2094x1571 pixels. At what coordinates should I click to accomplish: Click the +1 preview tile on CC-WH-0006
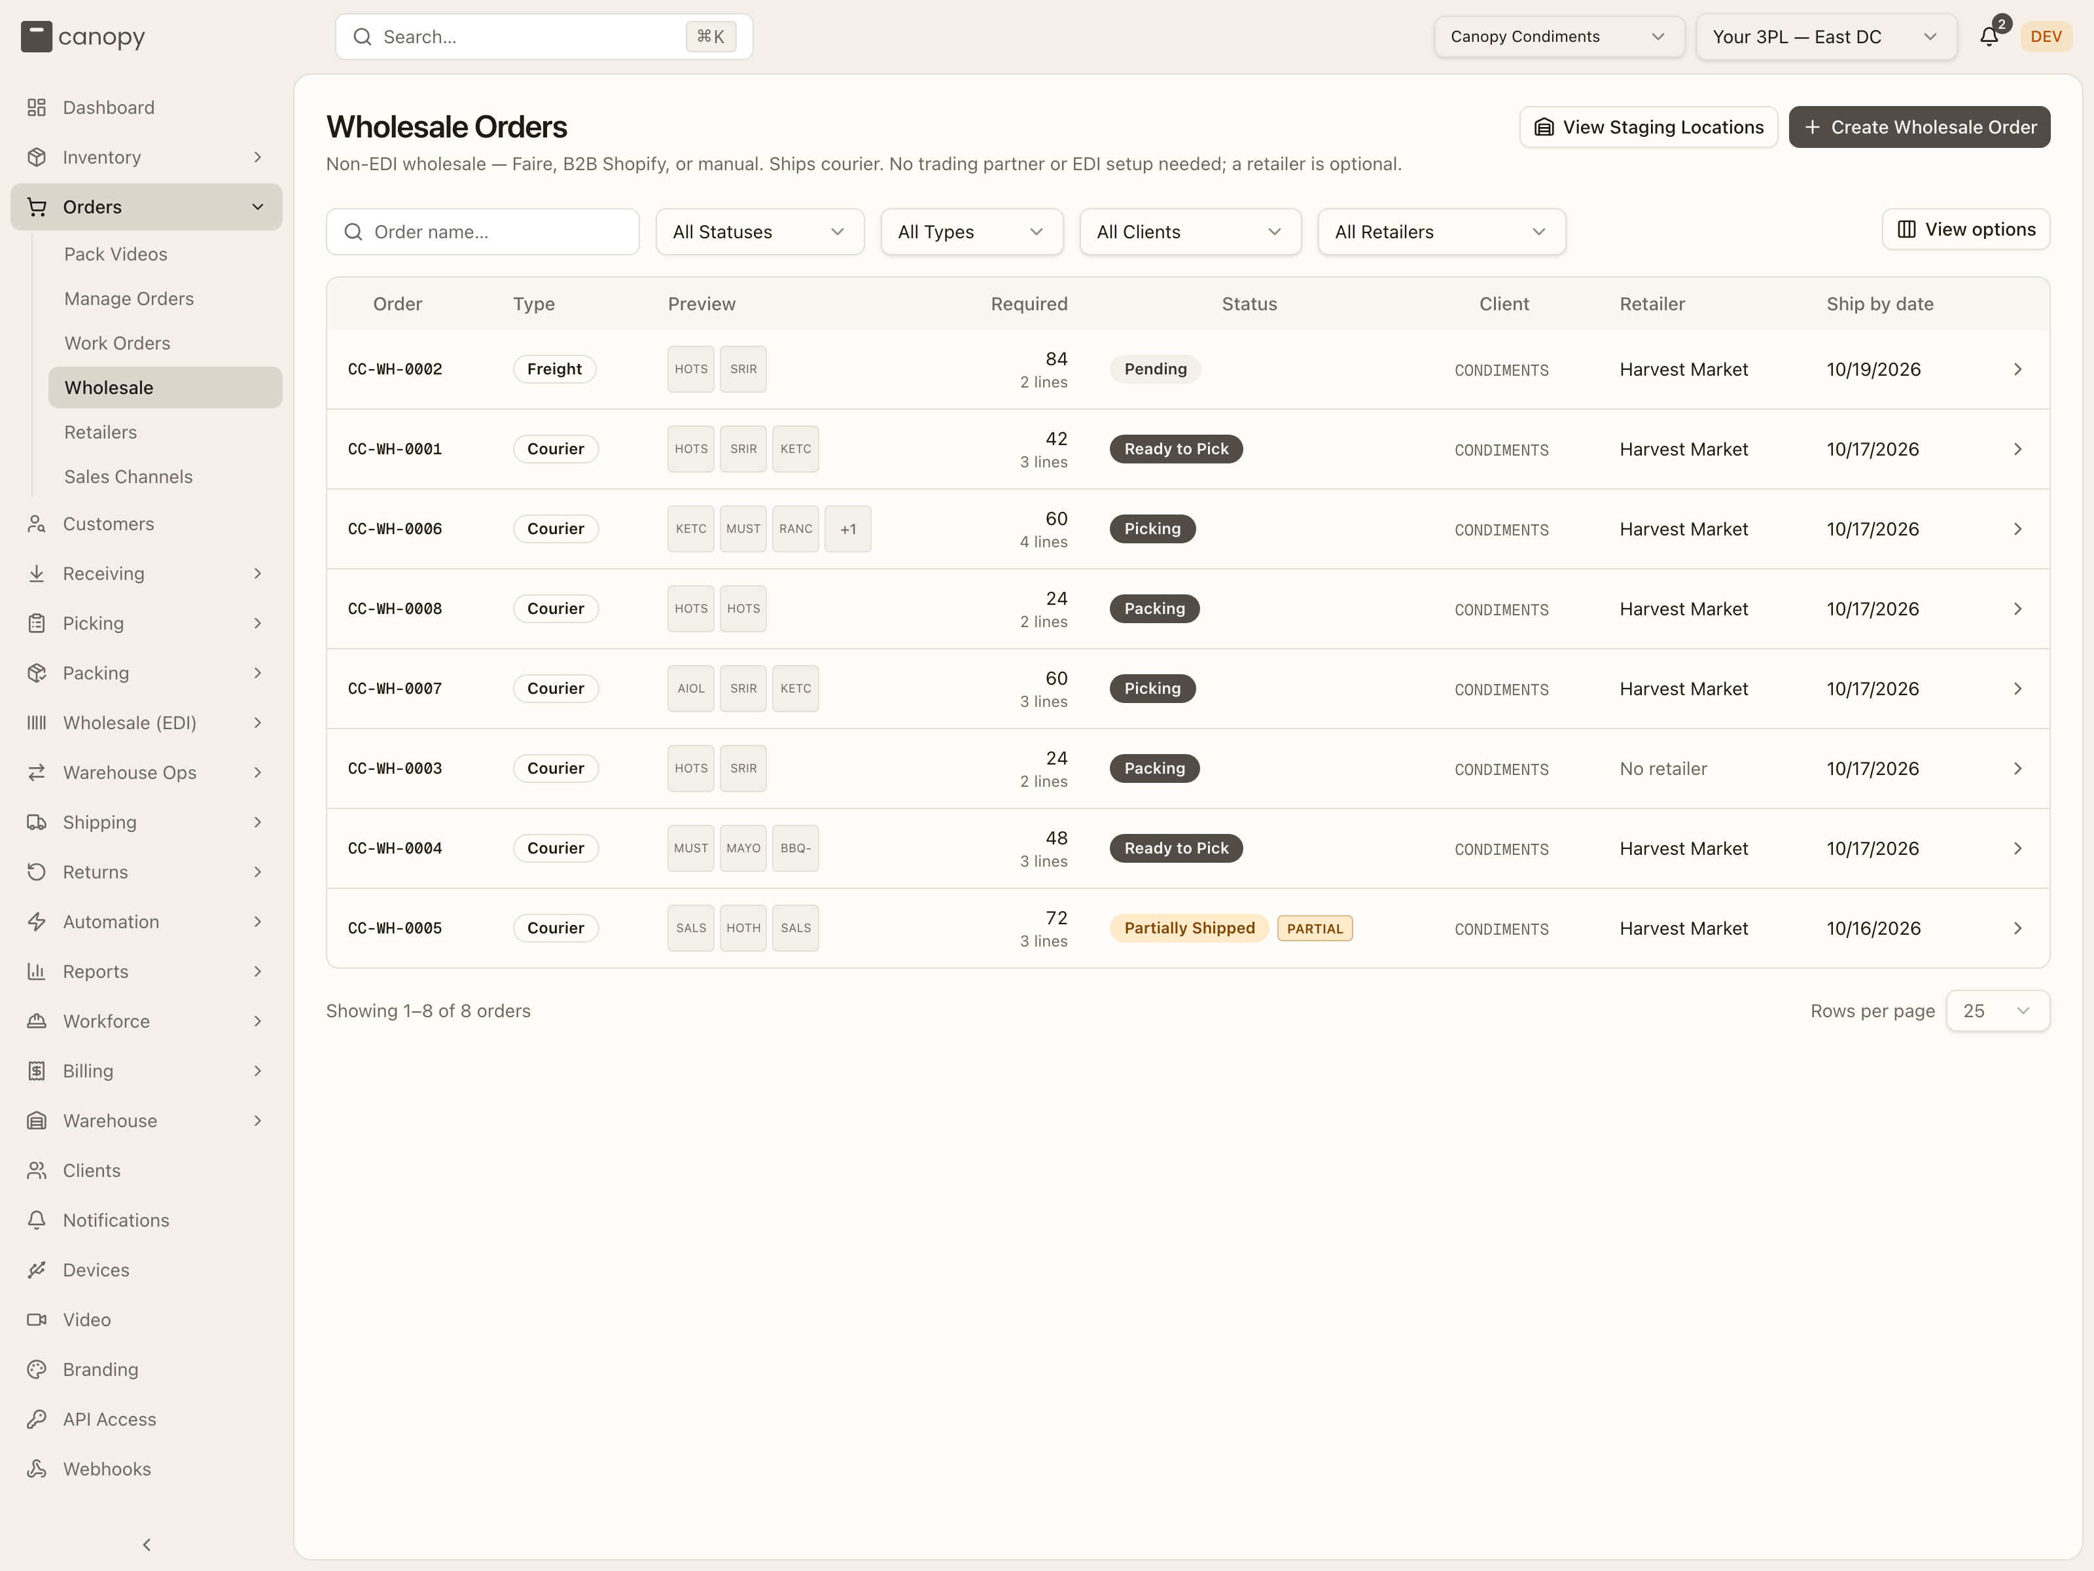848,528
